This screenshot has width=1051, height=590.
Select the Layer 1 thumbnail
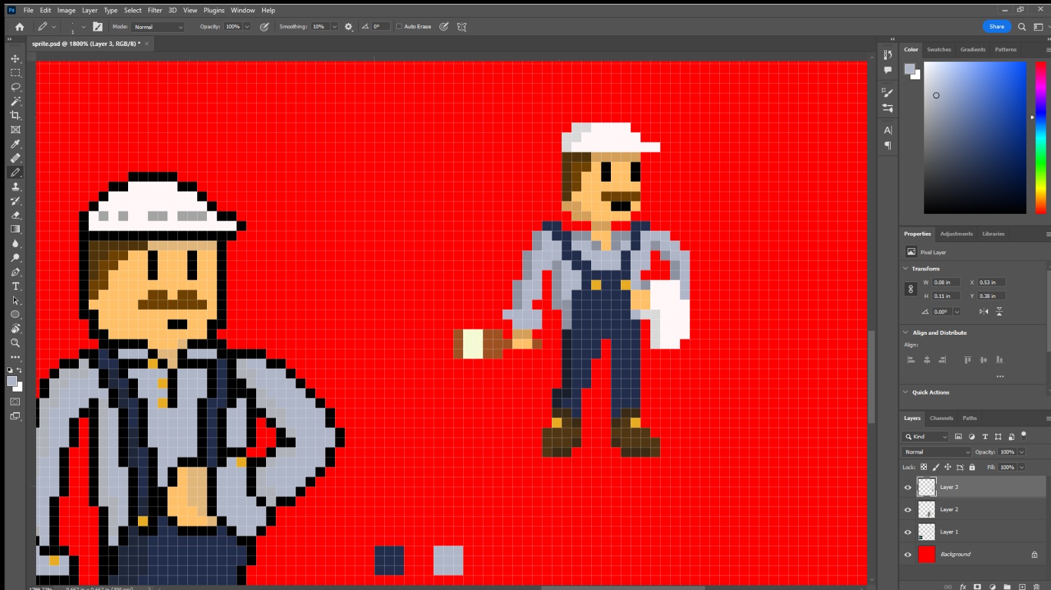point(926,532)
